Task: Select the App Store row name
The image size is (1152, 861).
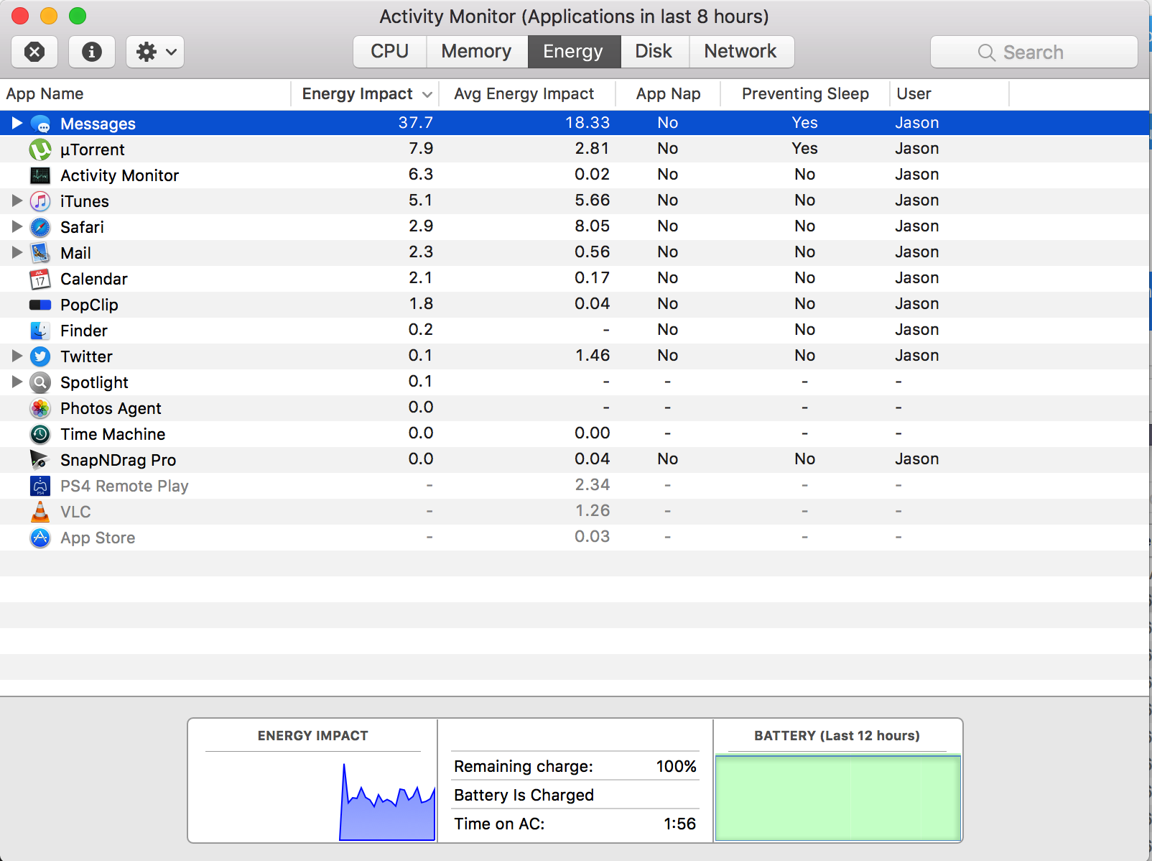Action: [x=98, y=538]
